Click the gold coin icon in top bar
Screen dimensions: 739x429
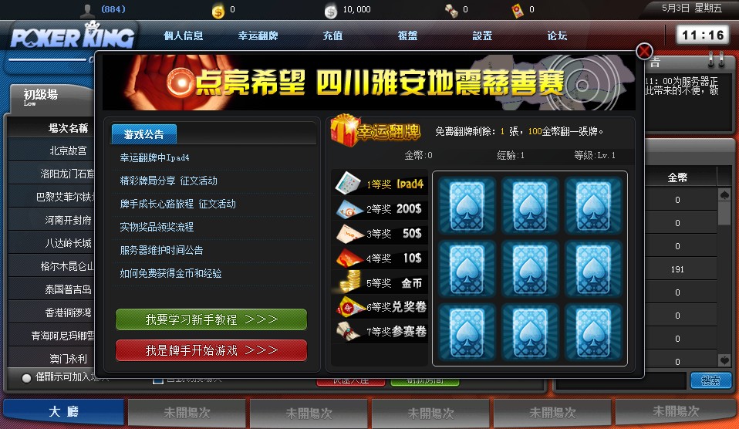point(218,10)
